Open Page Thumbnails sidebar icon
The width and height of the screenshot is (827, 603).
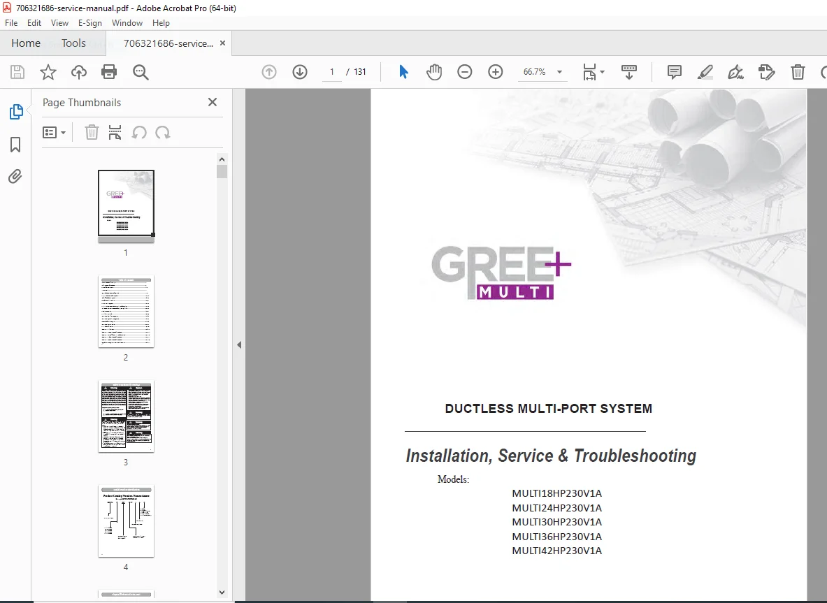[16, 112]
